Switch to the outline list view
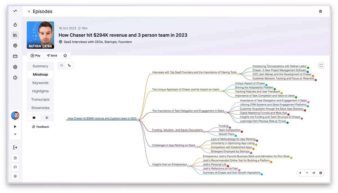This screenshot has height=193, width=338. tap(62, 65)
